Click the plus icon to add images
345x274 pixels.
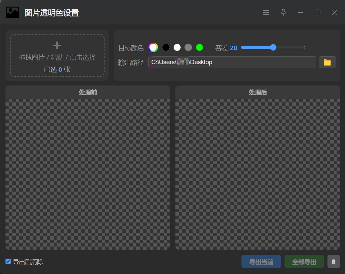pyautogui.click(x=57, y=45)
